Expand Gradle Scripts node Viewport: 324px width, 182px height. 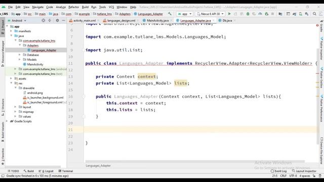click(x=7, y=121)
